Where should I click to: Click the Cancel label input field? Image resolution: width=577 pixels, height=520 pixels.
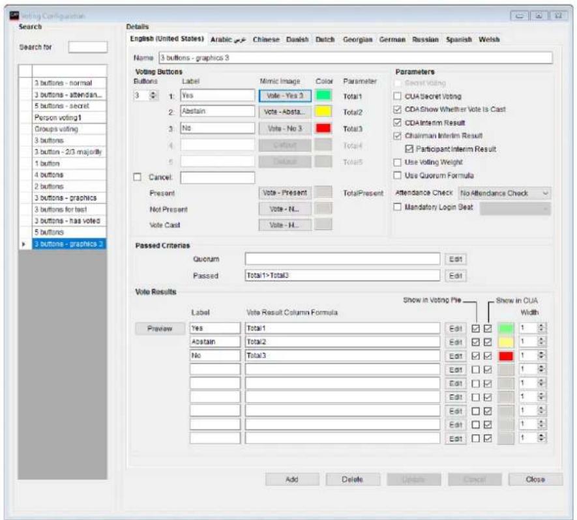[218, 177]
